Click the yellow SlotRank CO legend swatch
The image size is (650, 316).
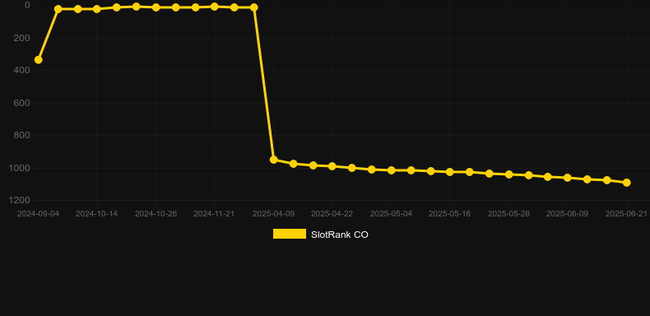[290, 234]
